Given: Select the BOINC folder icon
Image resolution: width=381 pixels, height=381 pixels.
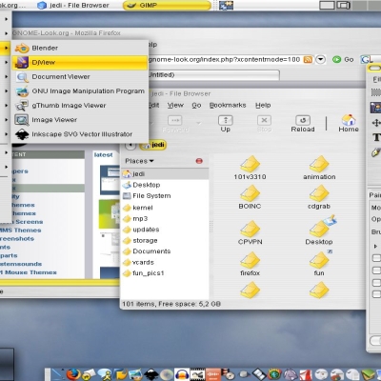Looking at the screenshot, I should [251, 193].
